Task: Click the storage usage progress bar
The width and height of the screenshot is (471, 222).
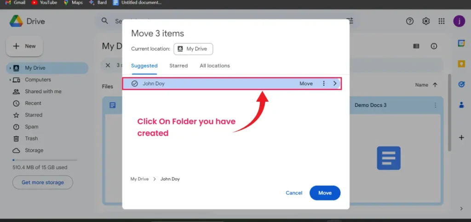Action: click(45, 160)
